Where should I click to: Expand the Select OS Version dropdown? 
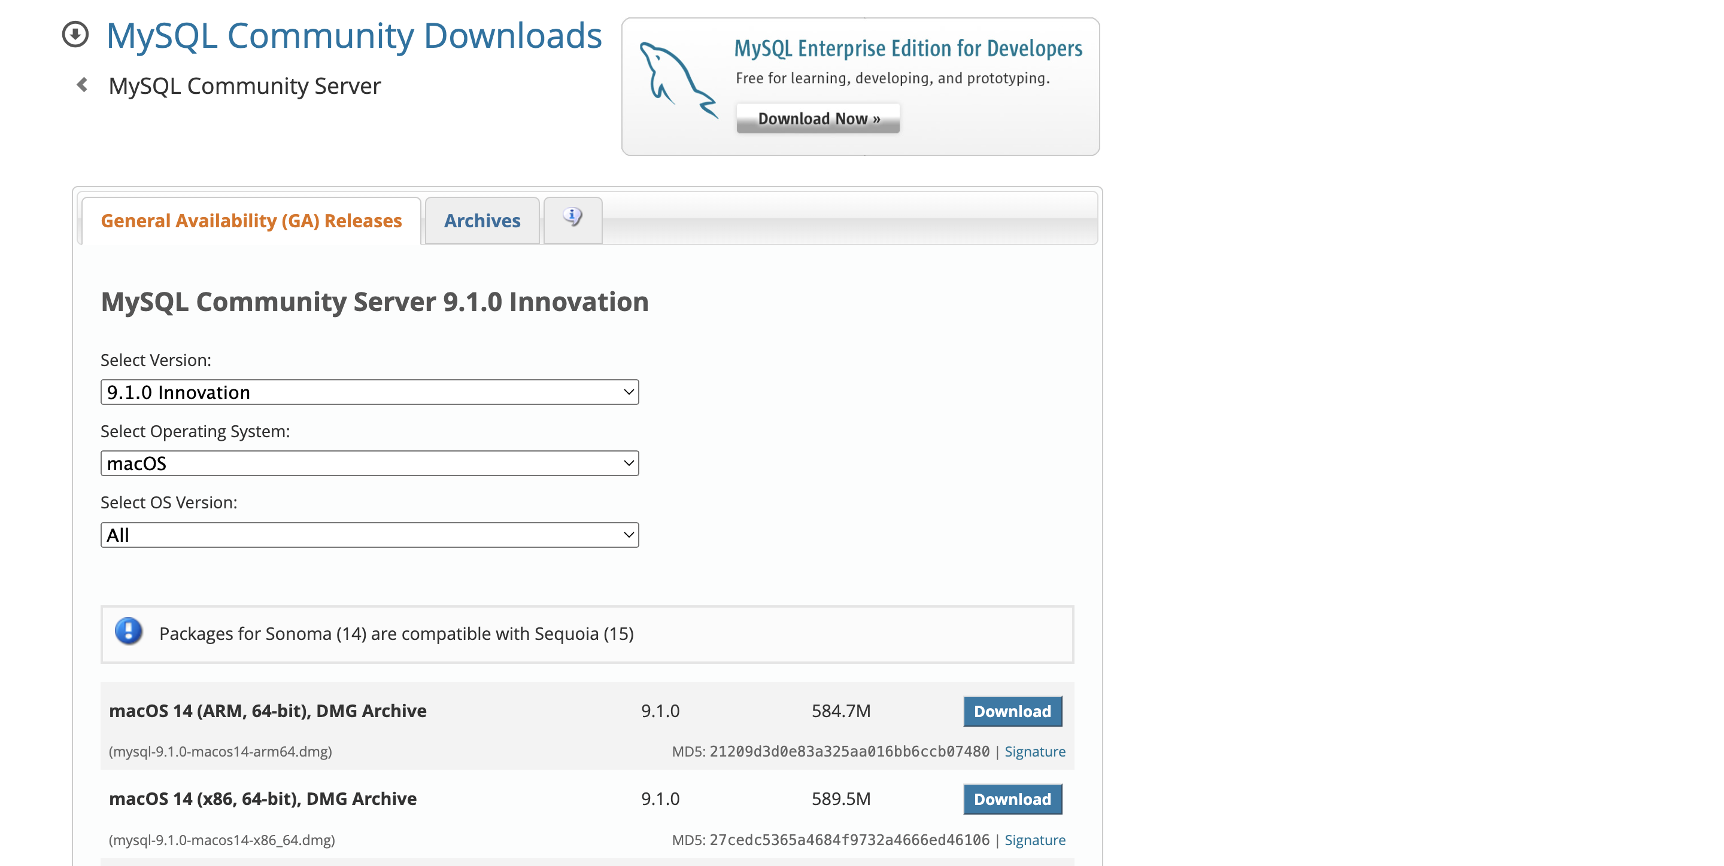pos(369,535)
